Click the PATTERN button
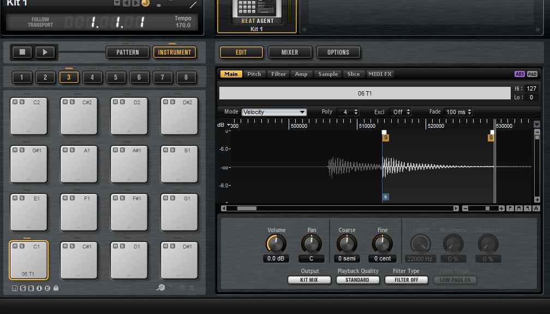The width and height of the screenshot is (550, 314). [x=128, y=52]
